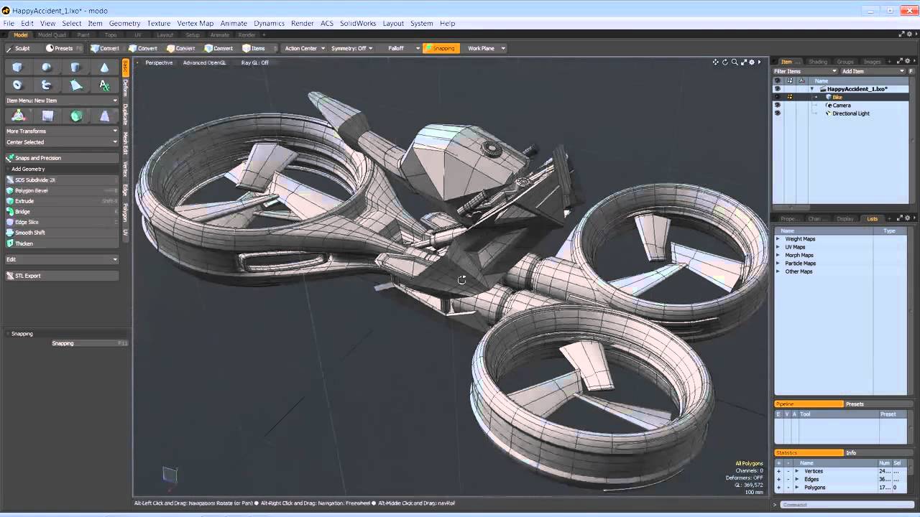Screen dimensions: 920x517
Task: Activate the transform tool icon
Action: click(x=18, y=116)
